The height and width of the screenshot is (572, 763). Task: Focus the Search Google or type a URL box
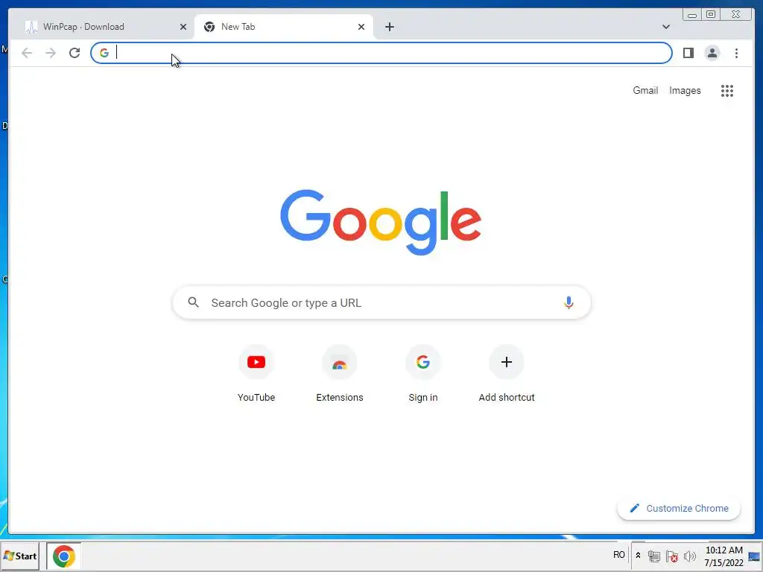click(381, 302)
